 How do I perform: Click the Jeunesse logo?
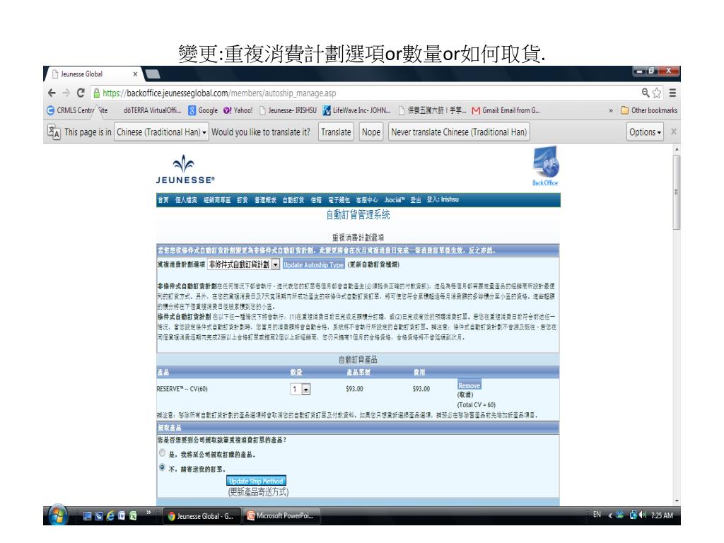(185, 170)
